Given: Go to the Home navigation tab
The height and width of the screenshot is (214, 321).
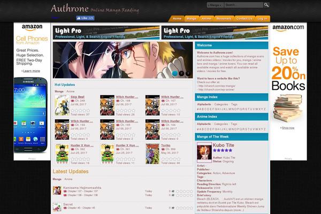Looking at the screenshot, I should click(x=177, y=19).
